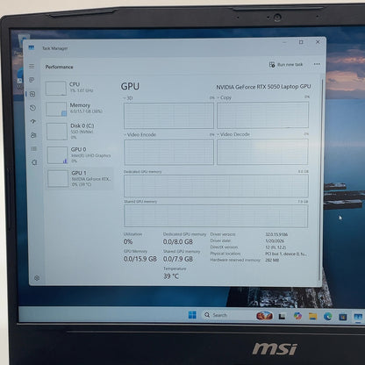This screenshot has height=365, width=365.
Task: Open the Startup apps page icon
Action: (33, 121)
